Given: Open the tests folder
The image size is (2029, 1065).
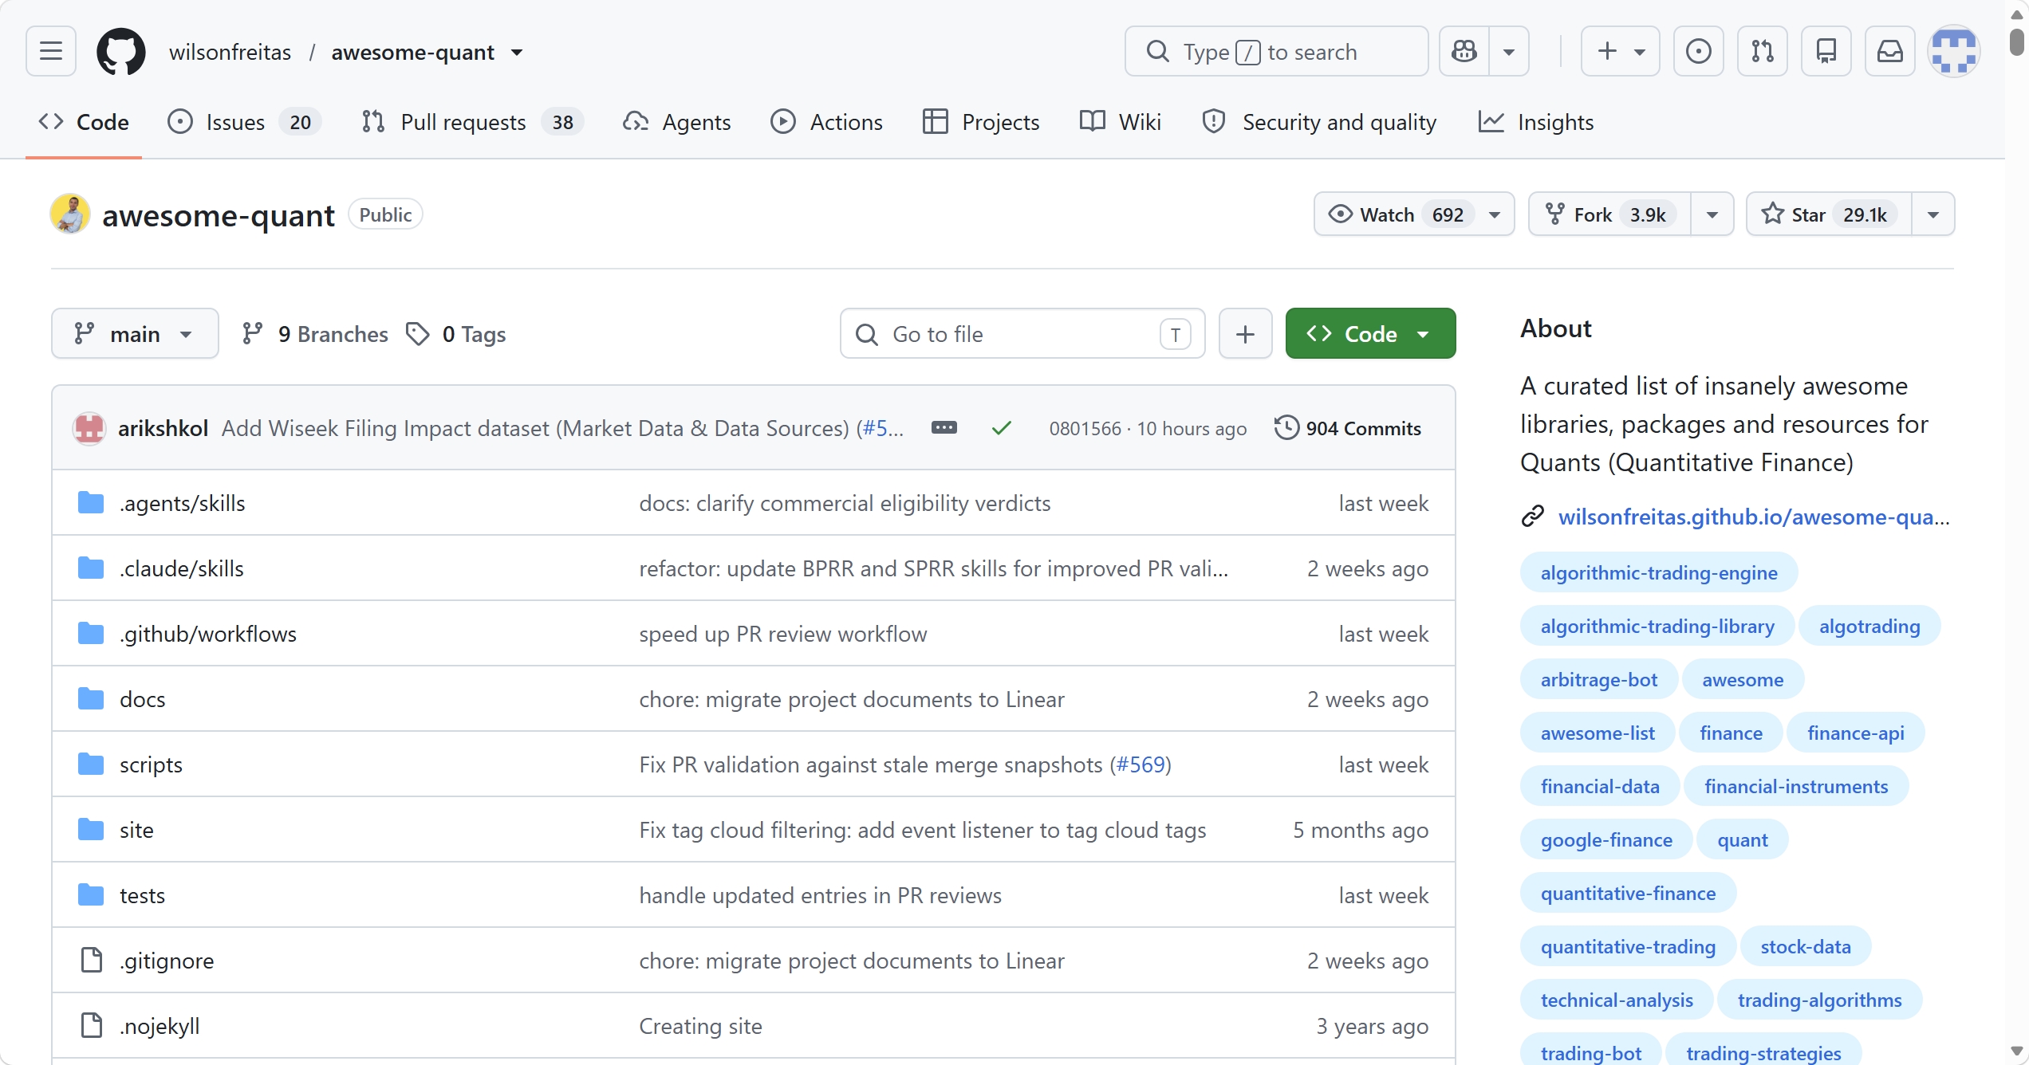Looking at the screenshot, I should tap(142, 895).
